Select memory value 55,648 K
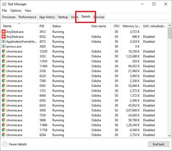Image resolution: width=172 pixels, height=151 pixels. [134, 86]
